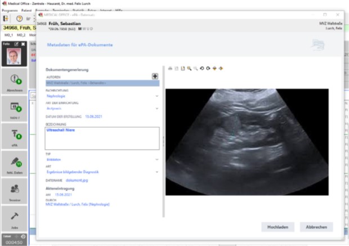Close the ePA dialog window
Viewport: 349px width, 246px height.
(x=338, y=15)
